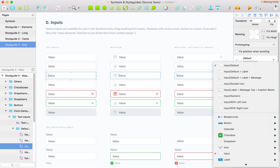Open the color wheel picker in toolbar
The height and width of the screenshot is (168, 280).
(166, 8)
